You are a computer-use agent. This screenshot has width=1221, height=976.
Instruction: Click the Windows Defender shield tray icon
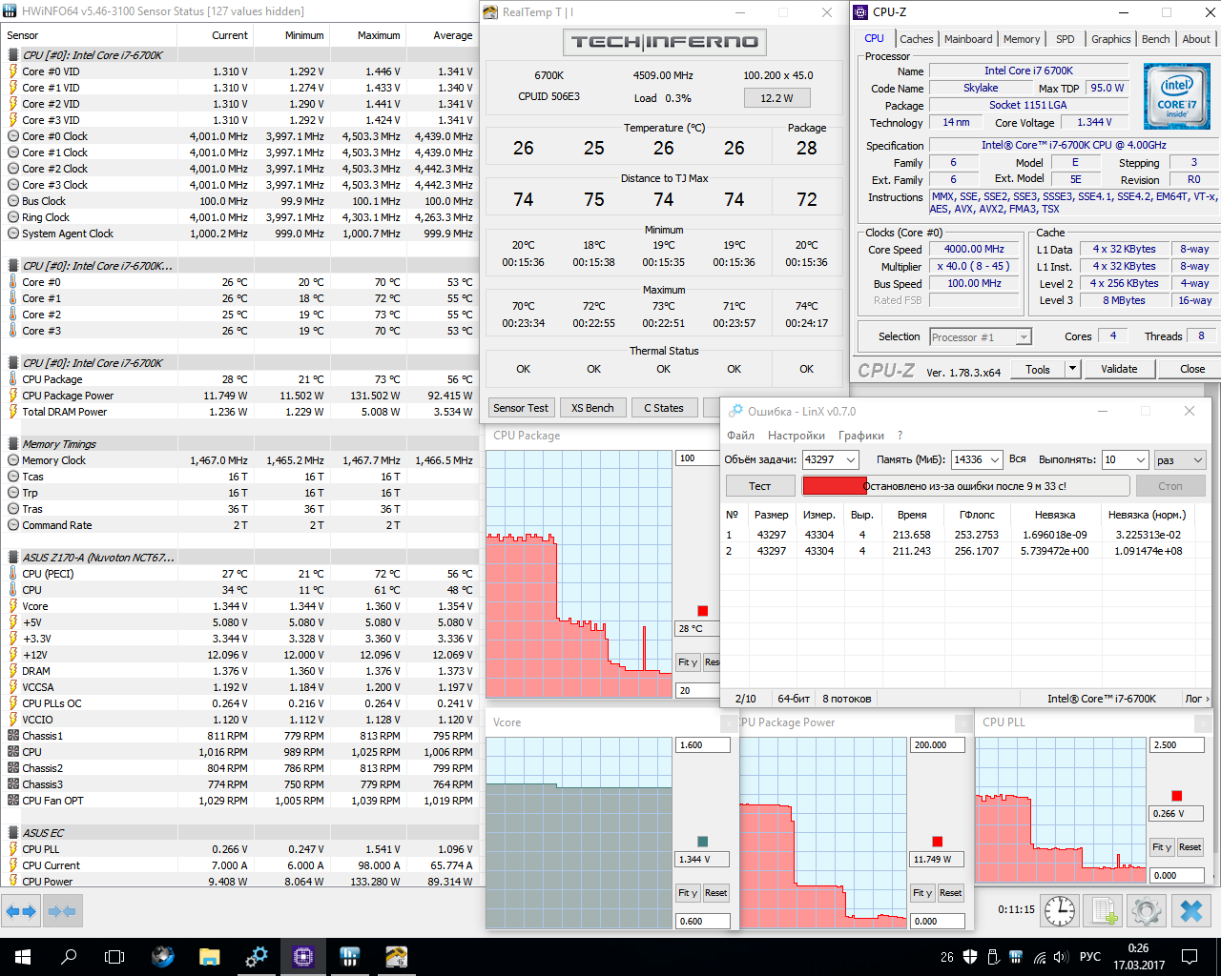(970, 957)
